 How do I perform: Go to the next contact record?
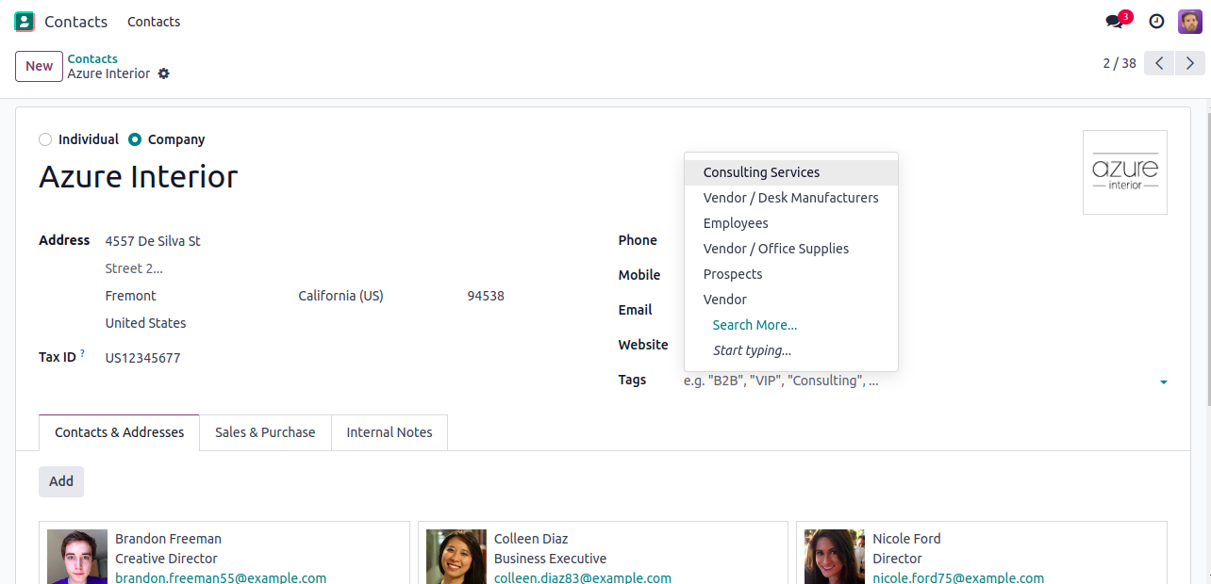1190,63
